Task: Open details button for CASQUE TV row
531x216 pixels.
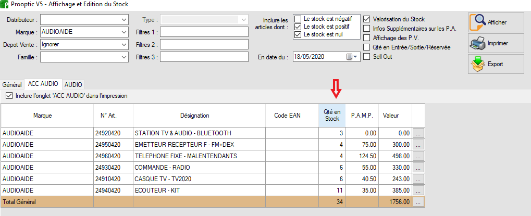Action: tap(418, 179)
